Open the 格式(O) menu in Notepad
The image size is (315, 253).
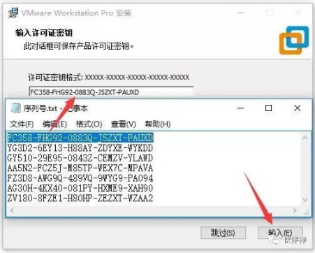89,124
